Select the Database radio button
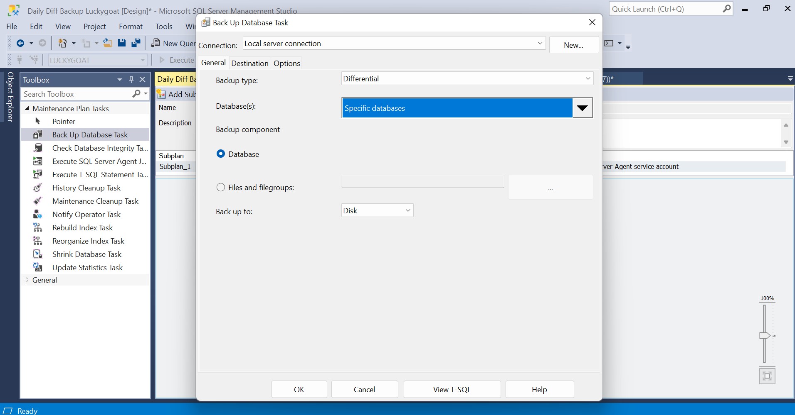The image size is (795, 415). click(x=221, y=154)
